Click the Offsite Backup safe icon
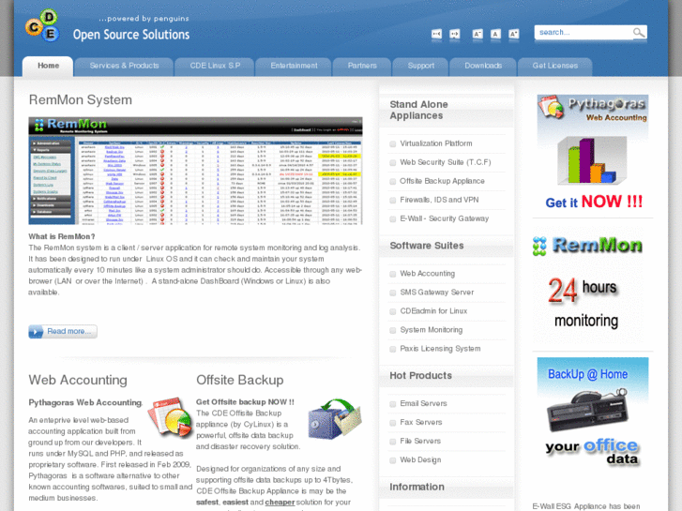Viewport: 682px width, 511px height. [x=335, y=419]
